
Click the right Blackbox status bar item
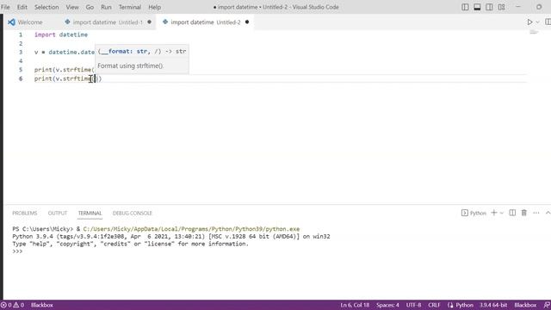(x=525, y=305)
